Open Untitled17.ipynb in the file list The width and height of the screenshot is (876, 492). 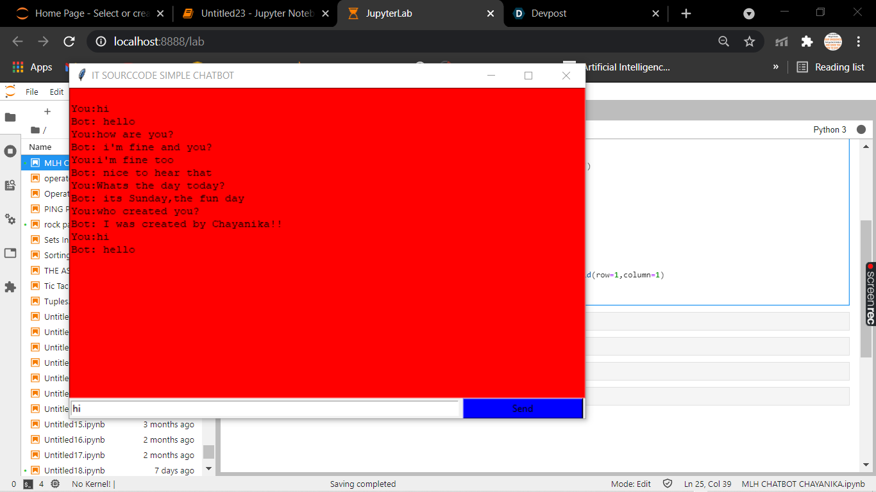pos(74,455)
